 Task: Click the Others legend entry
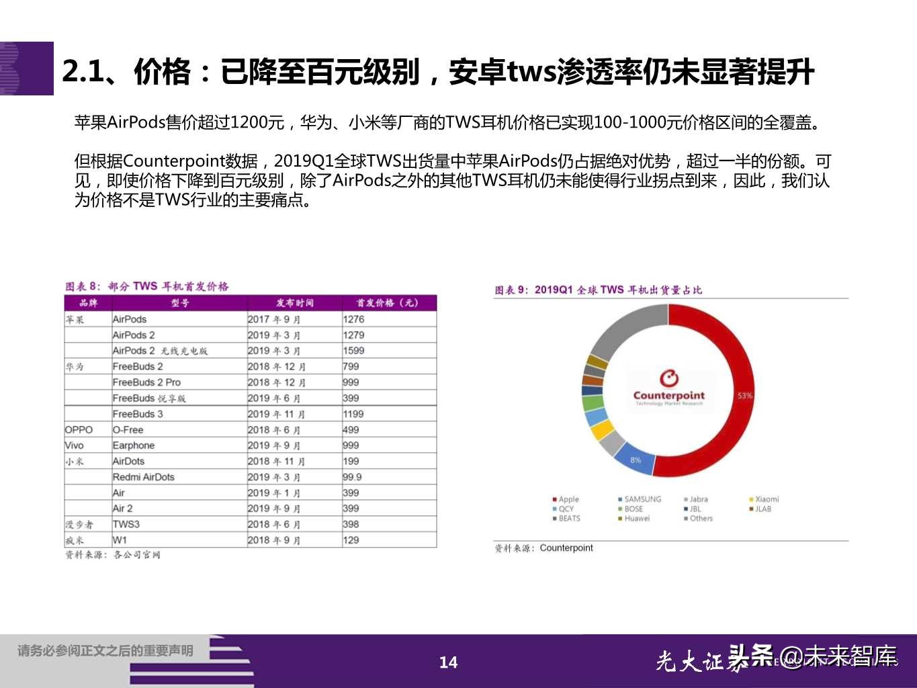pos(700,518)
